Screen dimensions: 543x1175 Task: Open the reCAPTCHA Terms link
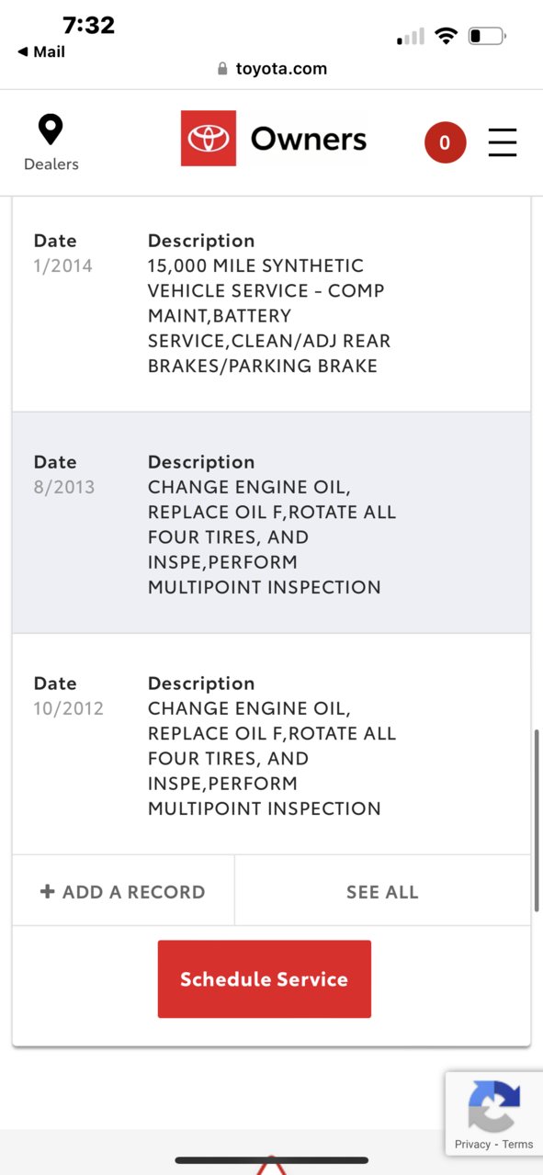click(x=517, y=1145)
